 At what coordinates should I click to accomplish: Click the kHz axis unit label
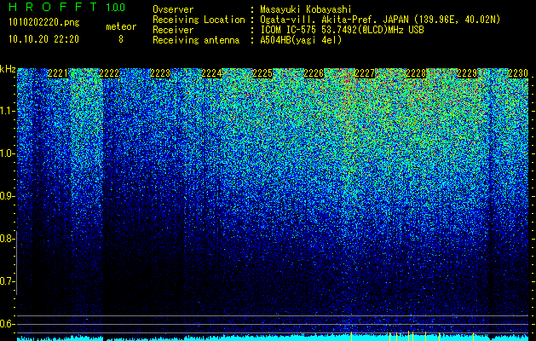pyautogui.click(x=8, y=69)
